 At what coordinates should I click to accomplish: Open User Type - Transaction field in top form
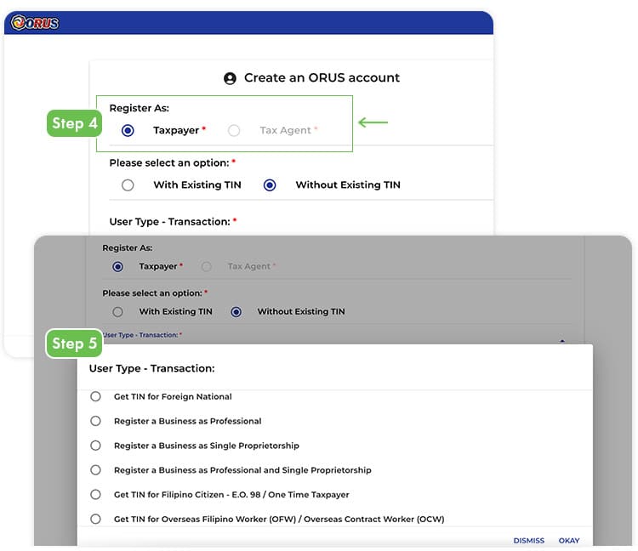pyautogui.click(x=173, y=222)
